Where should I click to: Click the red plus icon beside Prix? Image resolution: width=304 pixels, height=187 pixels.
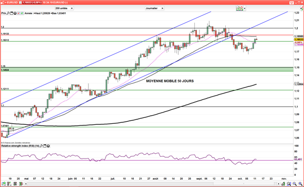coord(18,13)
